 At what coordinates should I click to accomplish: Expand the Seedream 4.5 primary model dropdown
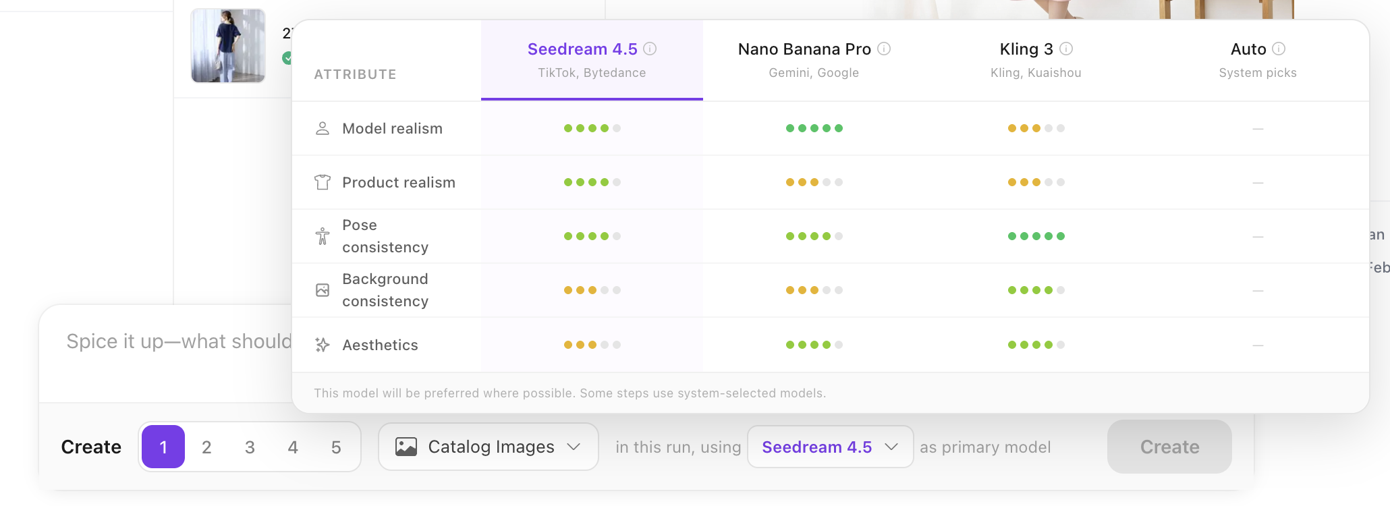point(830,447)
